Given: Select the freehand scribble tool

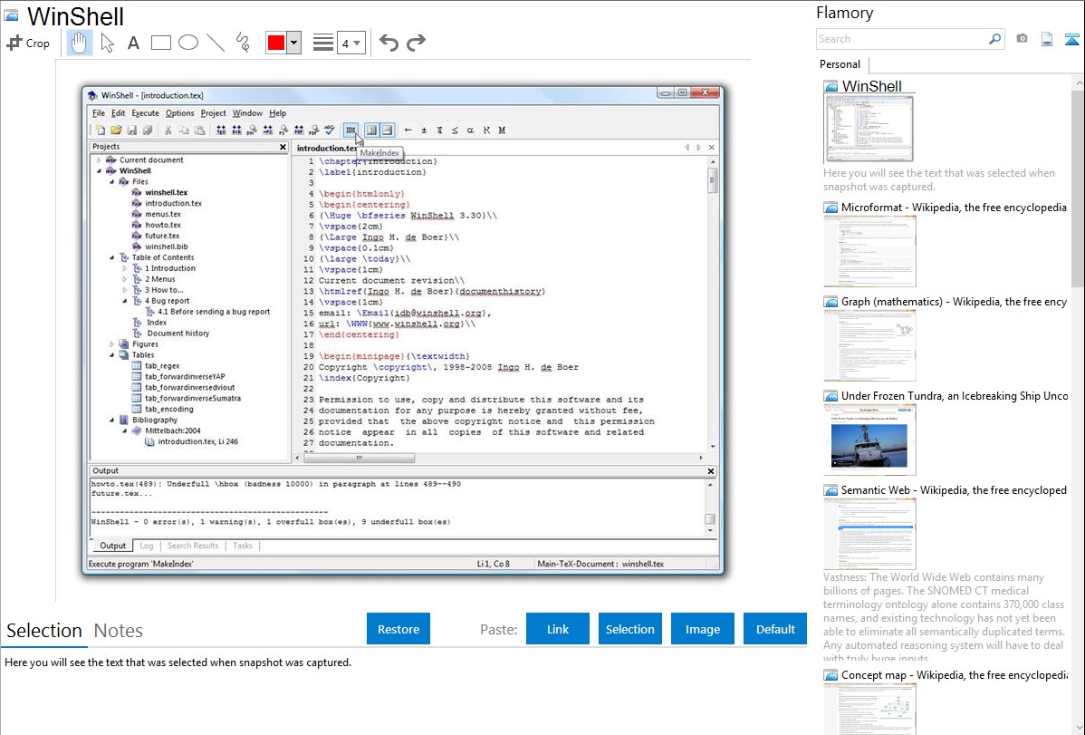Looking at the screenshot, I should point(243,43).
